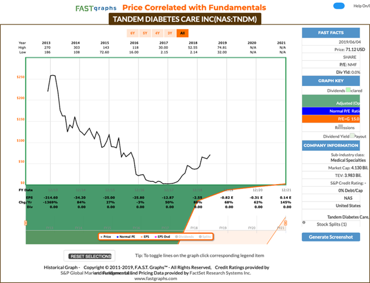Click the FAST FACTS panel header
The image size is (370, 283).
(x=331, y=33)
